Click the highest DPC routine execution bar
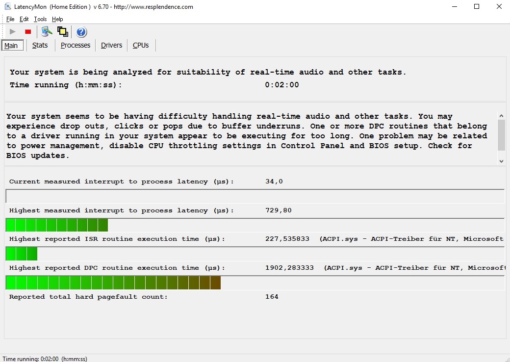Viewport: 510px width, 362px height. [x=113, y=283]
